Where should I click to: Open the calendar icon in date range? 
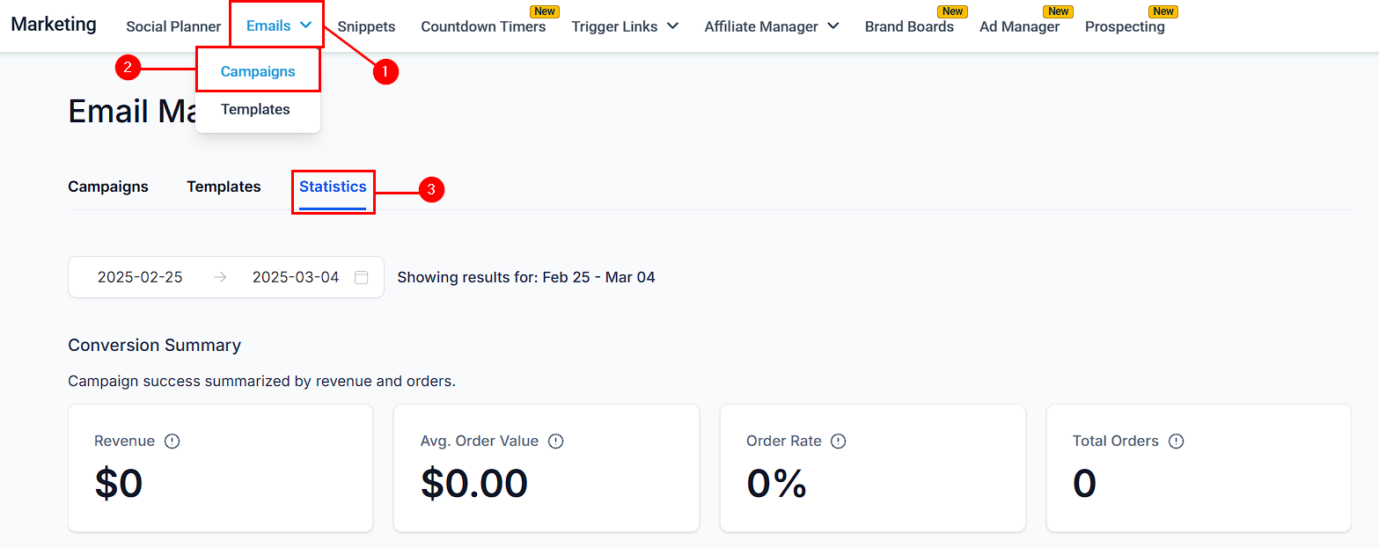361,277
